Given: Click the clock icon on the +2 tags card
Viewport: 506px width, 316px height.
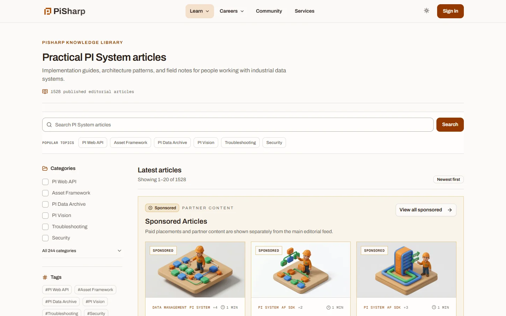Looking at the screenshot, I should [329, 307].
